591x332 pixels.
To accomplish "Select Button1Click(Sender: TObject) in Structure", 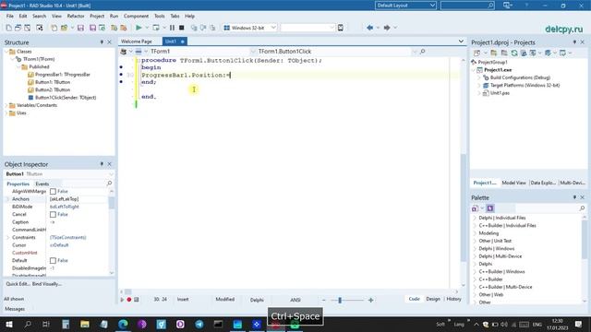I will (x=66, y=98).
